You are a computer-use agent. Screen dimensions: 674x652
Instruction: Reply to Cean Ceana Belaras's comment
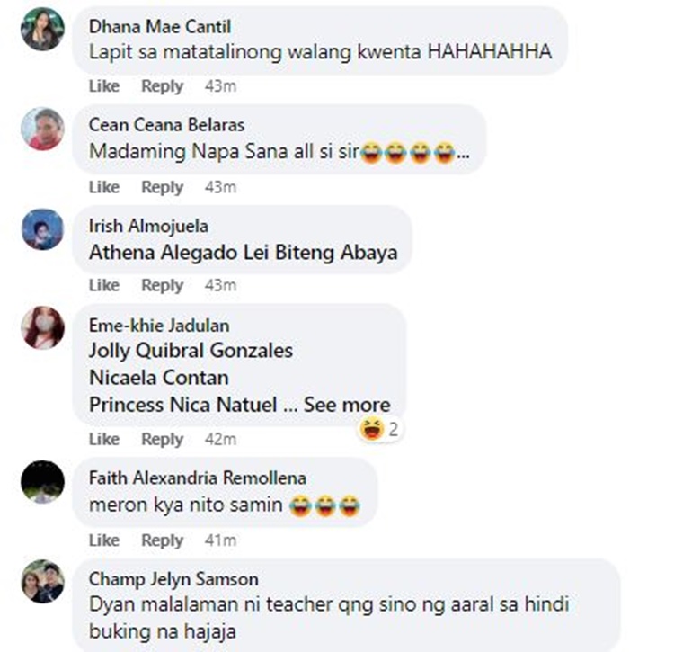163,187
